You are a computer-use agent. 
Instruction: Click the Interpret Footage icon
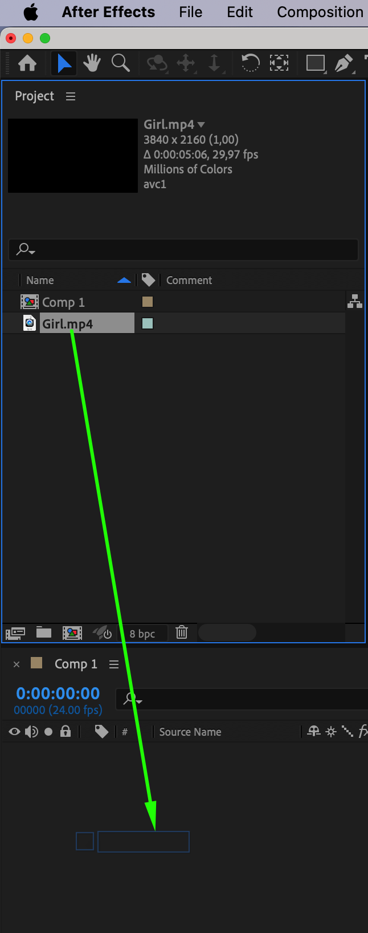(x=15, y=632)
